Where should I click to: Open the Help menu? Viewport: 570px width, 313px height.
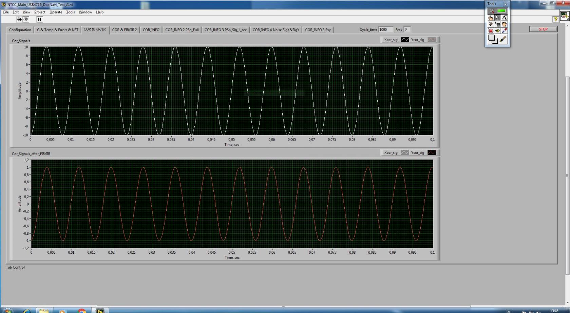100,12
